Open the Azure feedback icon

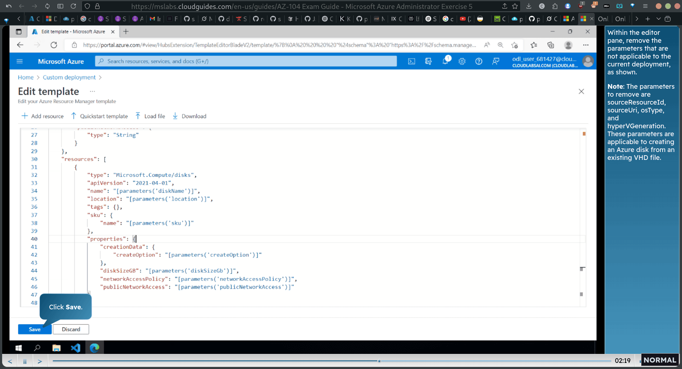pyautogui.click(x=496, y=61)
